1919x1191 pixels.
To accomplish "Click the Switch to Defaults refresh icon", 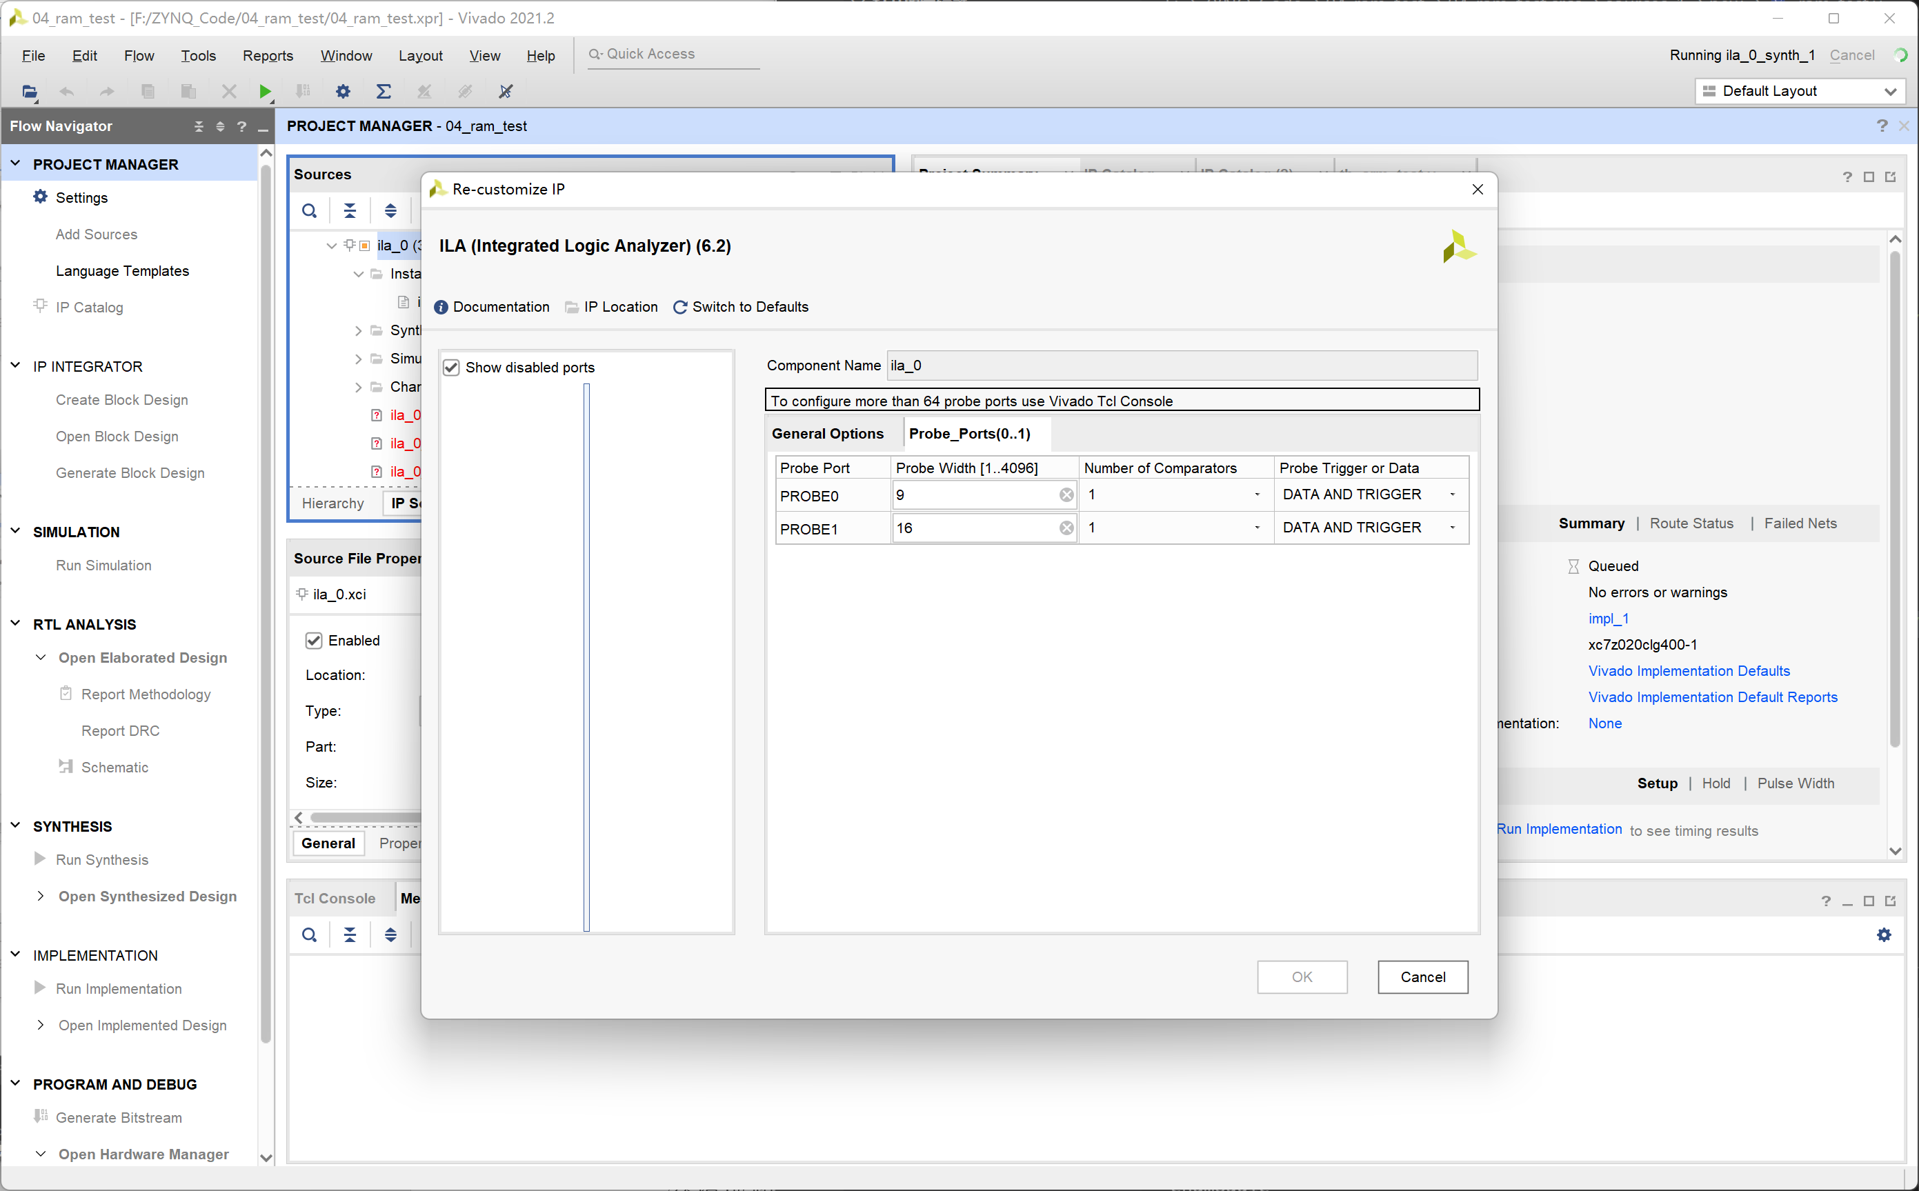I will pyautogui.click(x=680, y=307).
